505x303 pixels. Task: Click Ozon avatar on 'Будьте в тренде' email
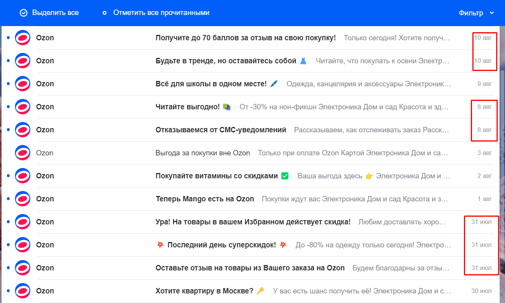coord(23,61)
